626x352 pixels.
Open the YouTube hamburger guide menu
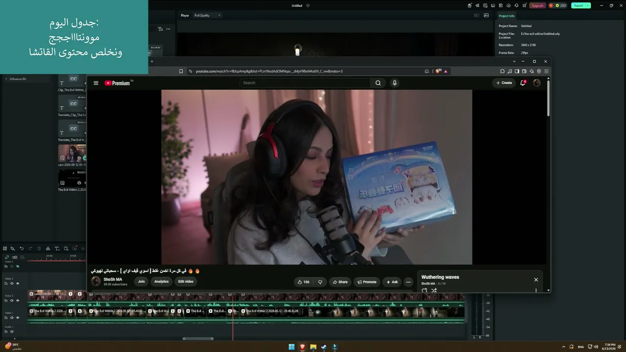click(96, 83)
